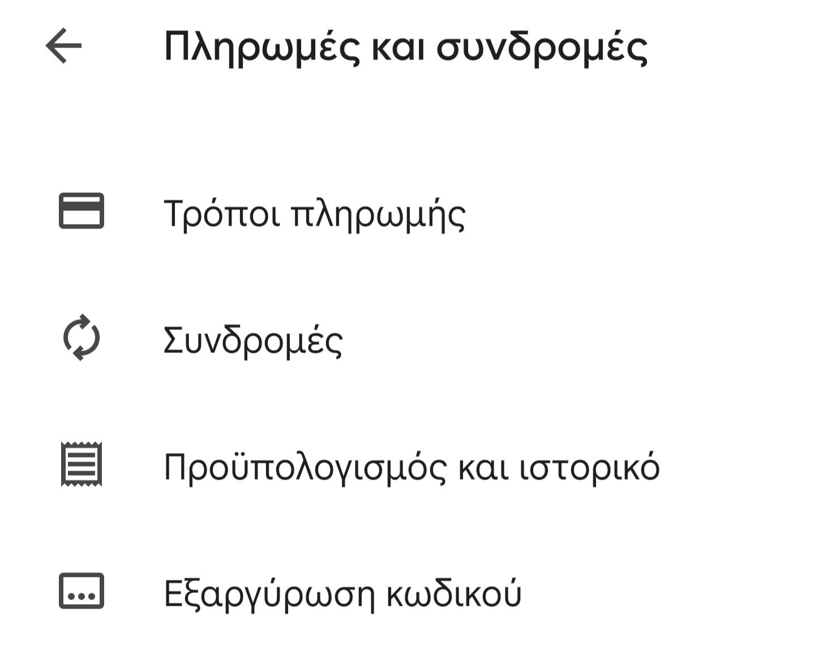This screenshot has width=815, height=664.
Task: Click the Πληρωμές και συνδρομές page title
Action: pyautogui.click(x=405, y=48)
